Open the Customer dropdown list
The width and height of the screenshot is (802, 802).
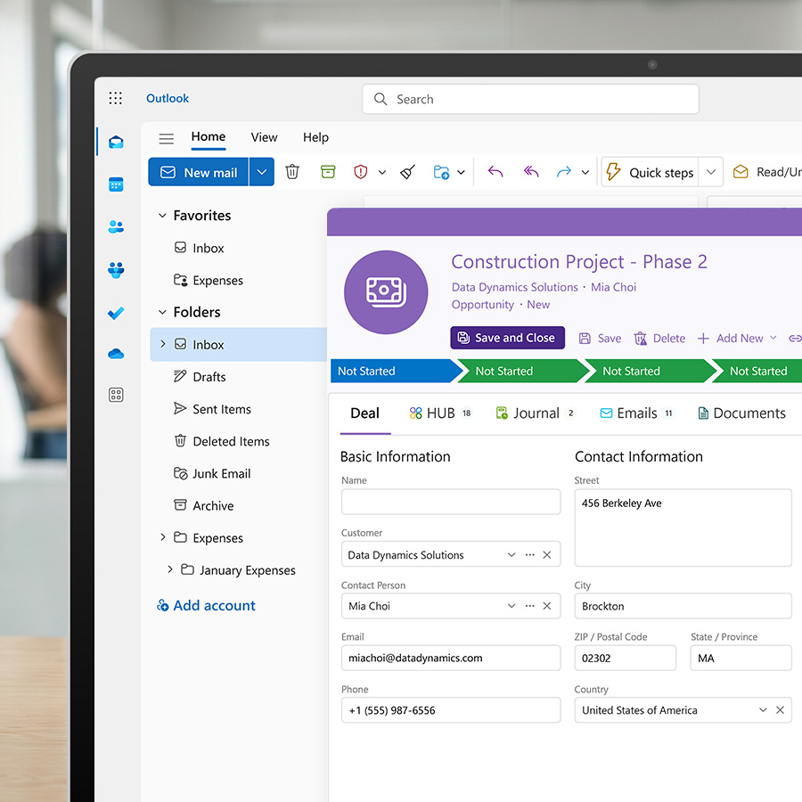click(511, 554)
